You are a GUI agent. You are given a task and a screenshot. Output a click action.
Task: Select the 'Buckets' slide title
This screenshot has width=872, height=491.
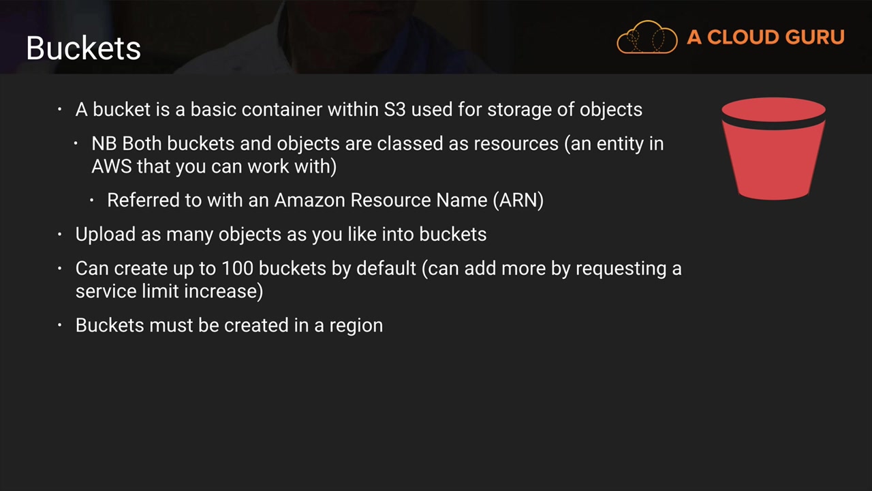click(83, 48)
